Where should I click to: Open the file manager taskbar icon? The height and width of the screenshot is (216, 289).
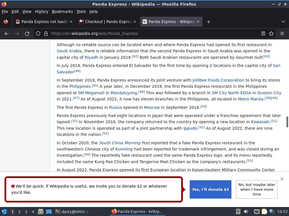tap(41, 211)
